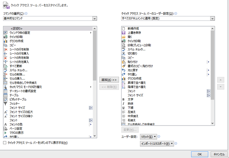Screen dimensions: 229x158
Task: Click the move up arrow button
Action: (221, 80)
